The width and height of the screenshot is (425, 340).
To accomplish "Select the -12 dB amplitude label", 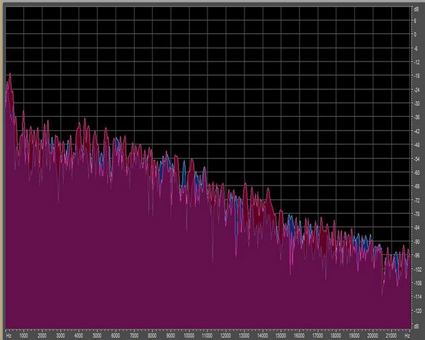I will point(416,62).
